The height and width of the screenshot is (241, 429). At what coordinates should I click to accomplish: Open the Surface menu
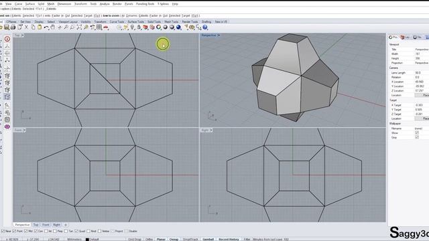[29, 4]
